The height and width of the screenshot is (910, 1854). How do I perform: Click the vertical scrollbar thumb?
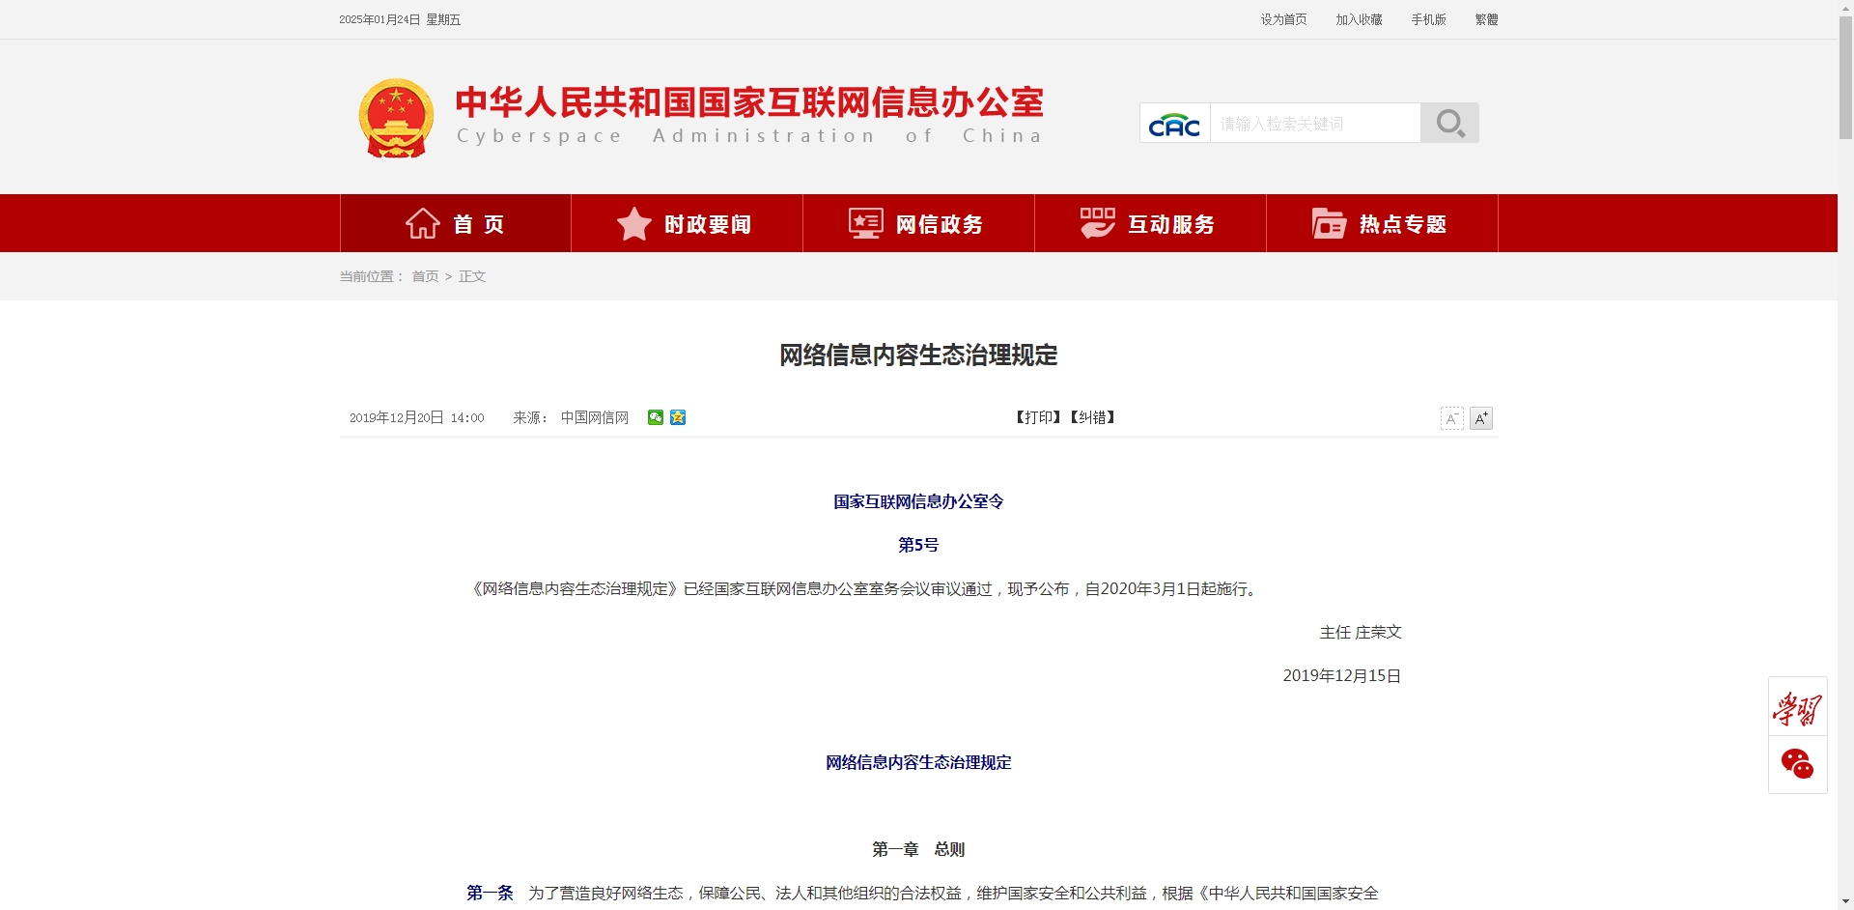pyautogui.click(x=1845, y=78)
